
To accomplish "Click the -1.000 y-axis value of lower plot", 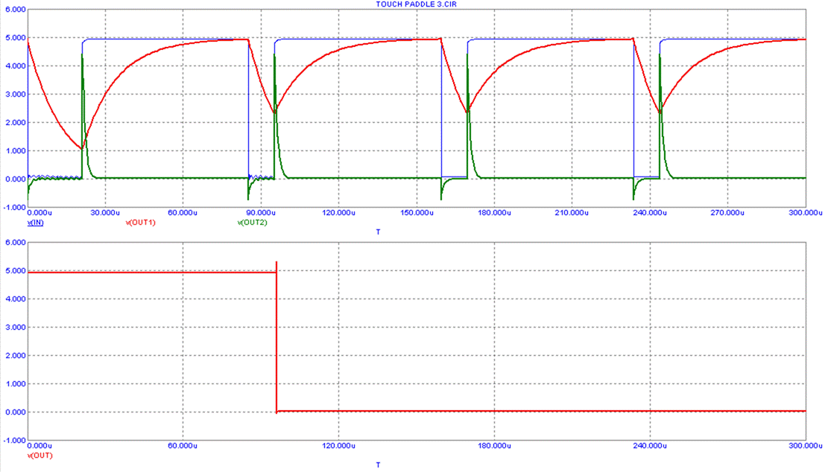I will (x=14, y=440).
